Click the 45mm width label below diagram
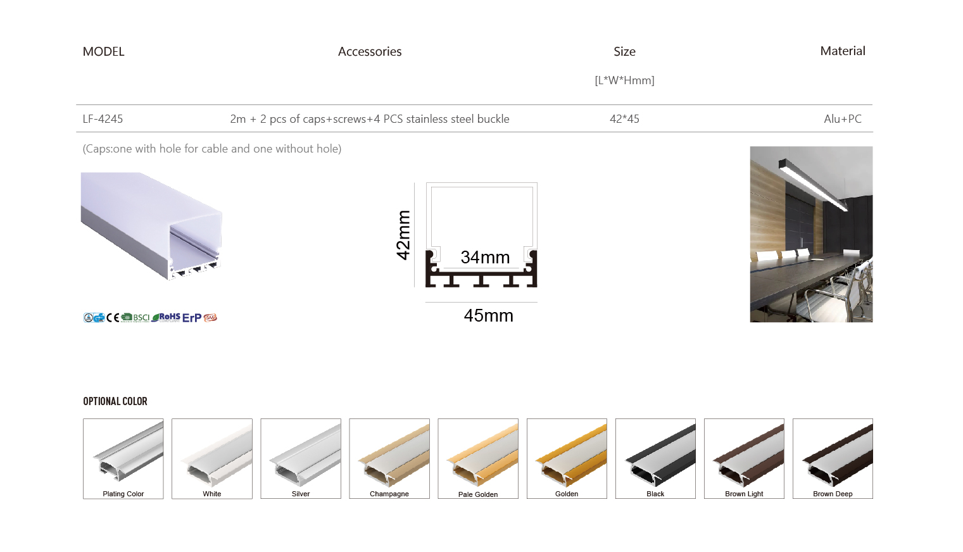Viewport: 963px width, 552px height. point(488,315)
